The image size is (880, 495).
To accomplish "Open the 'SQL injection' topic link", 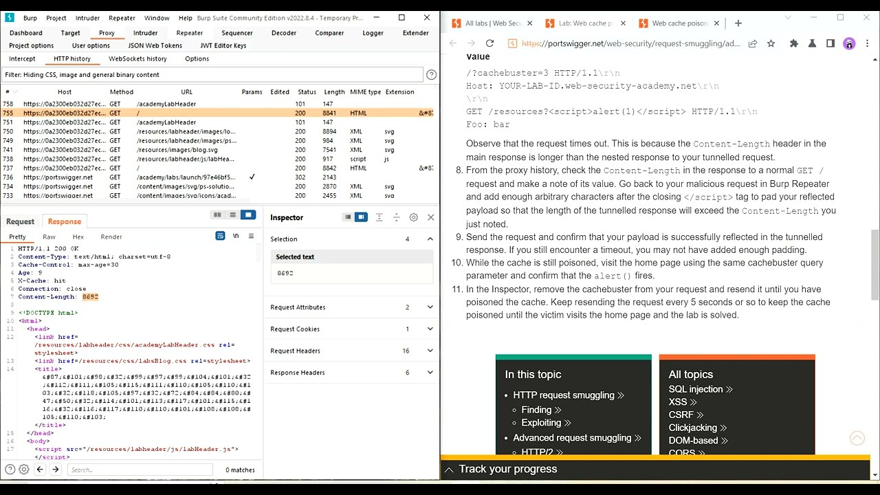I will [x=700, y=389].
